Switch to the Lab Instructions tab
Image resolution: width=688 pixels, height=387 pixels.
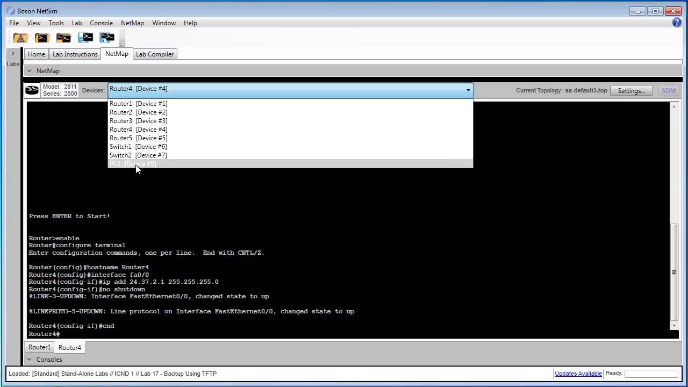75,54
